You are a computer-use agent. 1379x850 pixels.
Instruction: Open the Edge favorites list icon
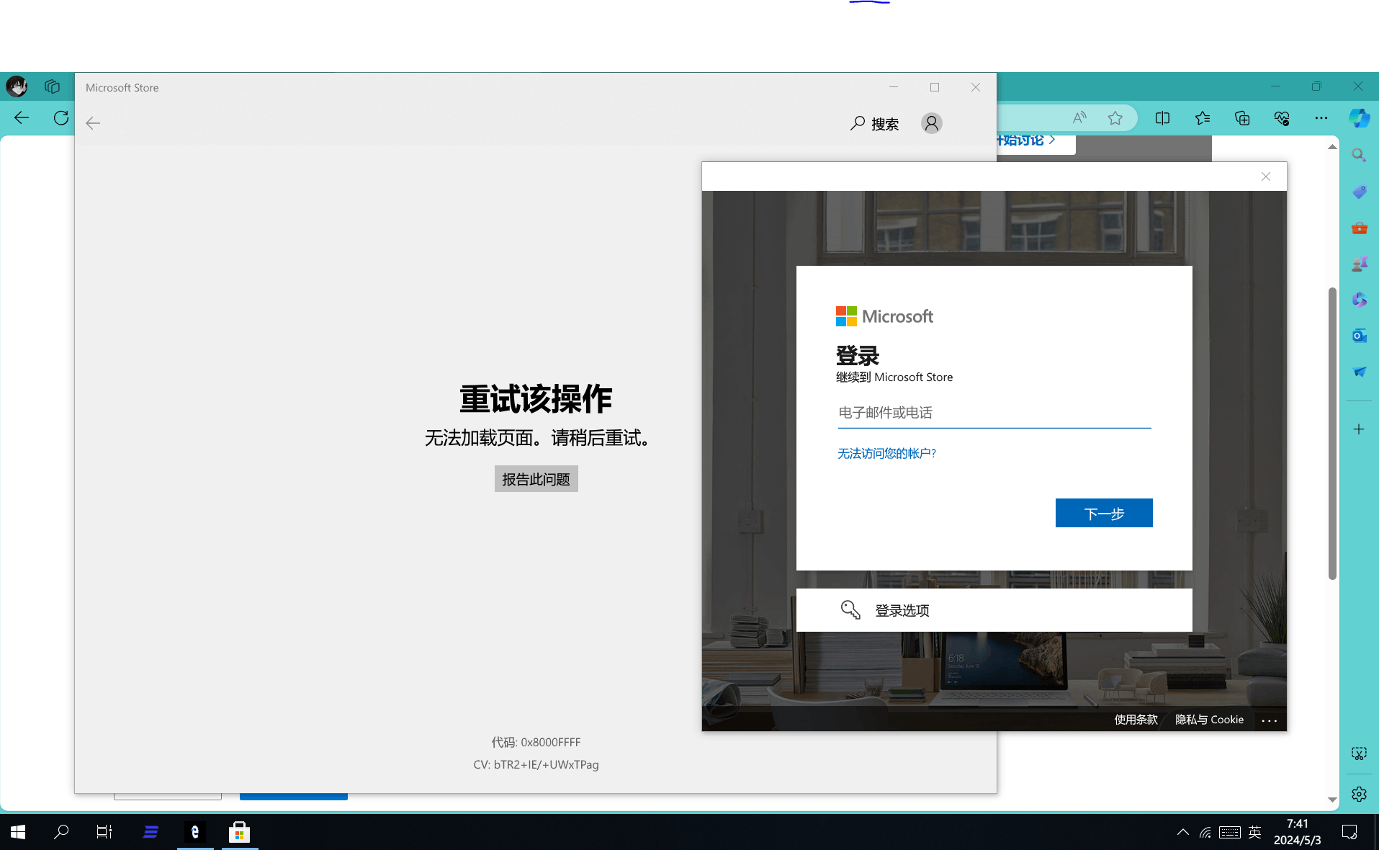click(x=1202, y=118)
